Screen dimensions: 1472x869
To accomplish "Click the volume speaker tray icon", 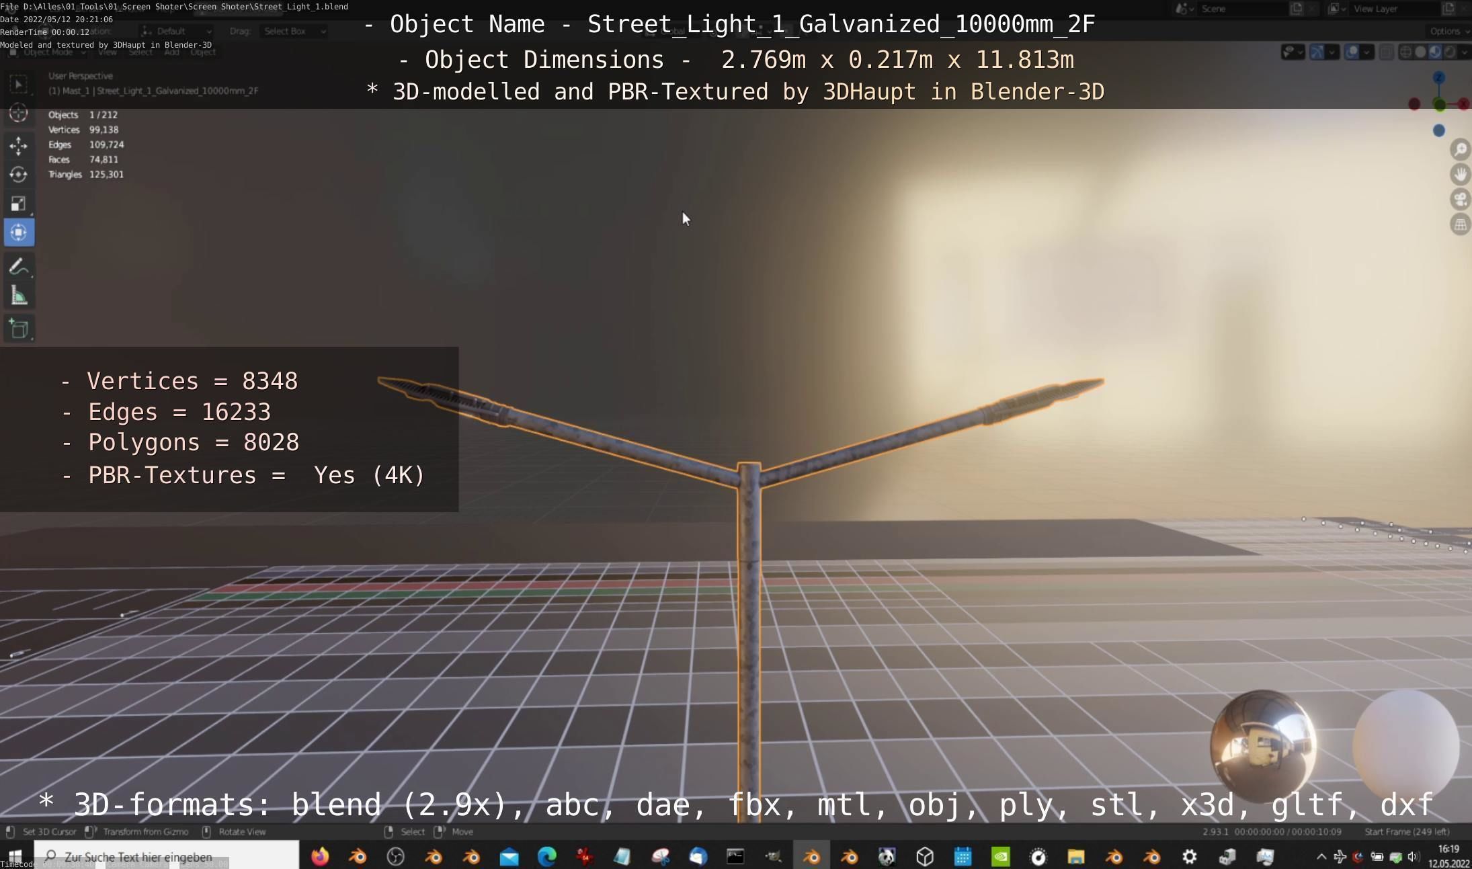I will coord(1414,856).
